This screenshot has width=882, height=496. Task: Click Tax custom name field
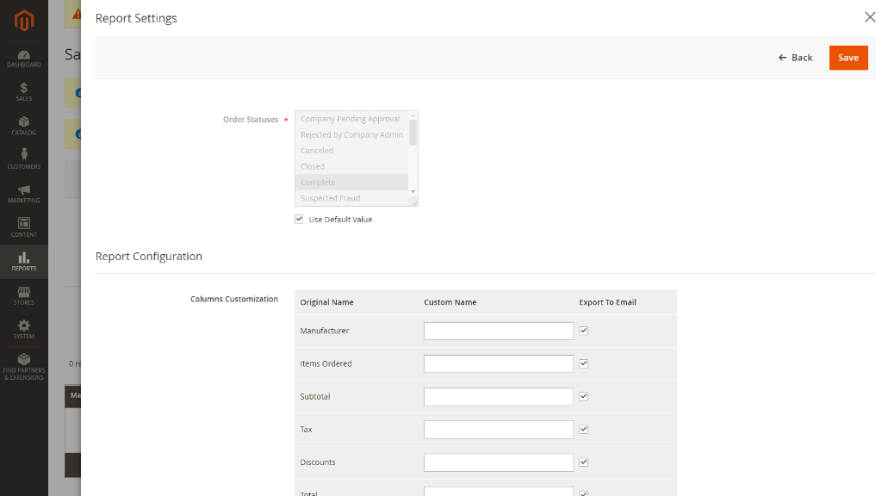click(x=499, y=429)
